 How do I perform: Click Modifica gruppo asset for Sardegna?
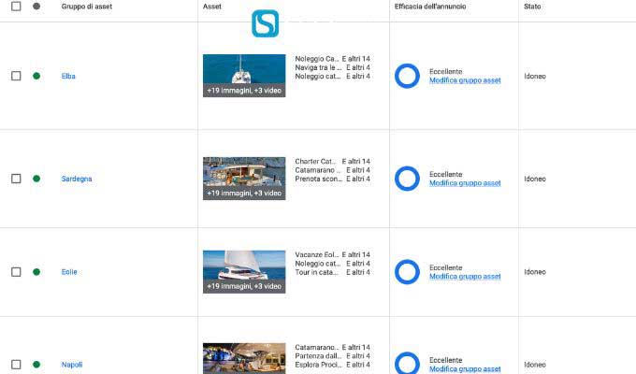[465, 183]
